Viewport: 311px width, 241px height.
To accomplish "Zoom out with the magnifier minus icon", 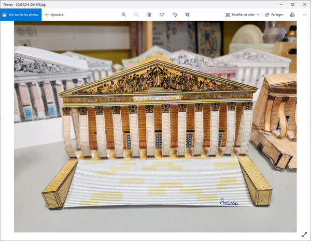I will pos(136,14).
